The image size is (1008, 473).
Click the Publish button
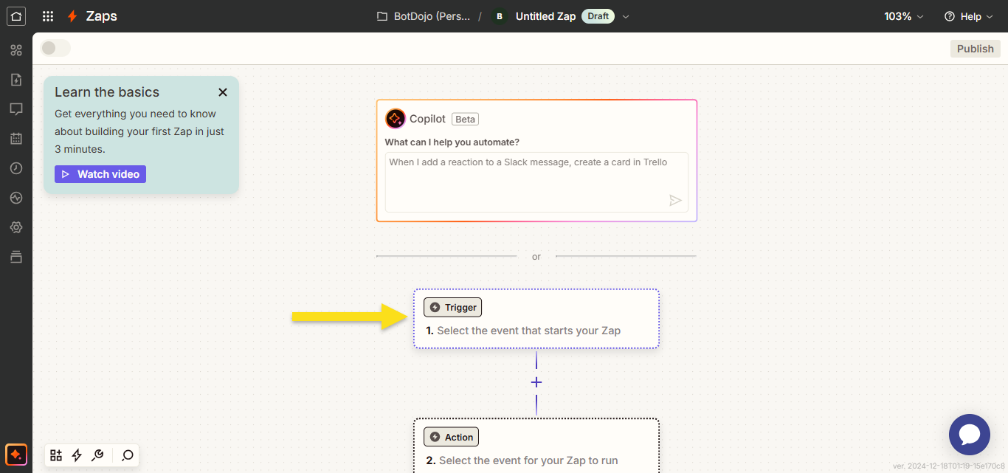pyautogui.click(x=976, y=49)
